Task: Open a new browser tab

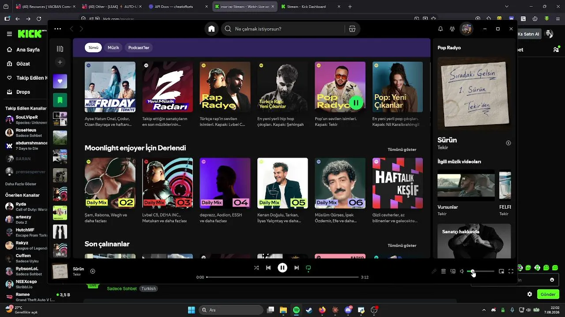Action: pyautogui.click(x=350, y=7)
